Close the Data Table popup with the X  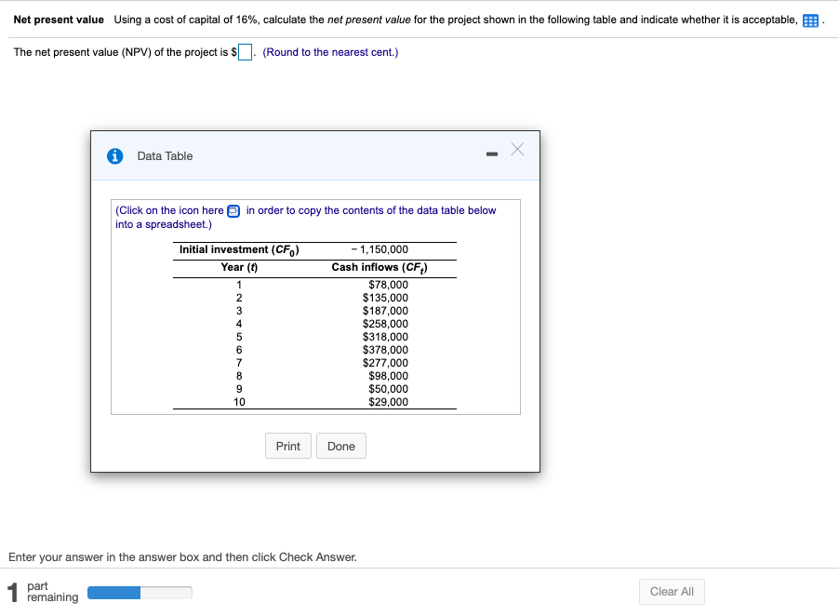point(517,149)
